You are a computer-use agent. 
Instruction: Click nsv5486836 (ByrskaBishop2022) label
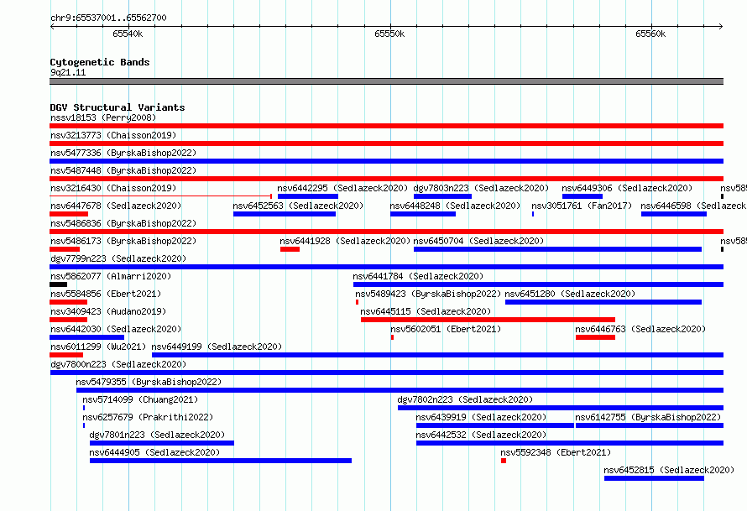coord(123,223)
